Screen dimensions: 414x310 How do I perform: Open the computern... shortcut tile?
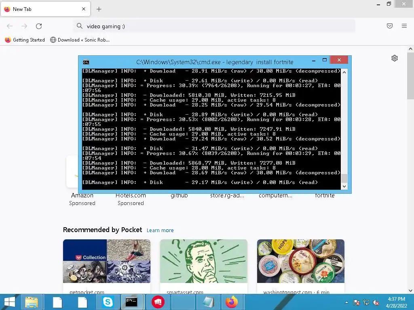(276, 195)
